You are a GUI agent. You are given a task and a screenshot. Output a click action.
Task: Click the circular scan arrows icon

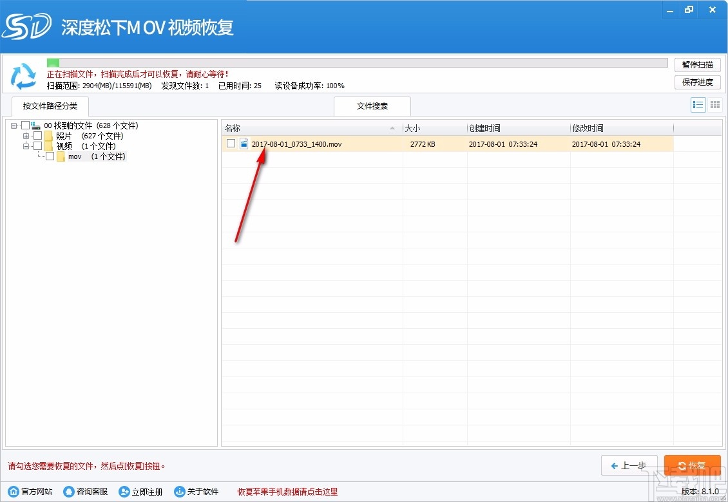point(24,77)
